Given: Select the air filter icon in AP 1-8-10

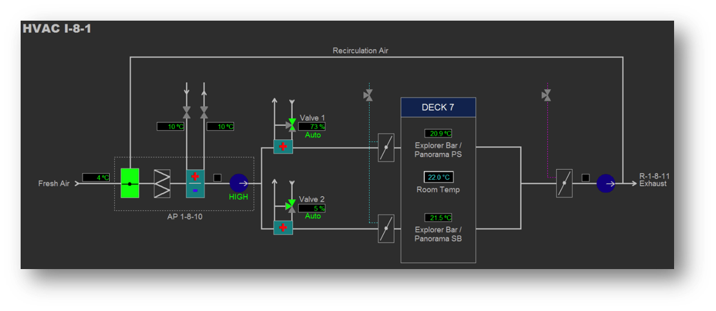Looking at the screenshot, I should pos(162,184).
